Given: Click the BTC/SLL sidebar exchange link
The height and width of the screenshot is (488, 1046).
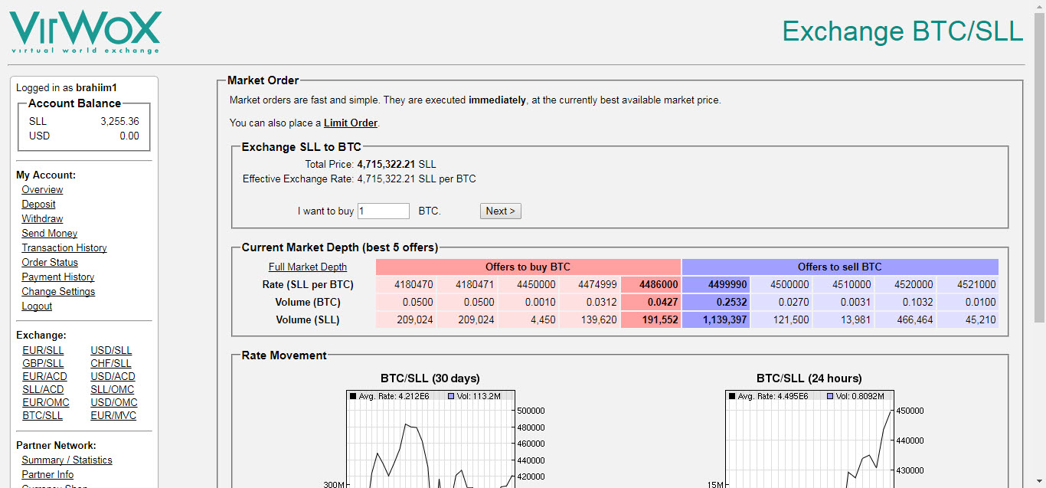Looking at the screenshot, I should coord(42,416).
